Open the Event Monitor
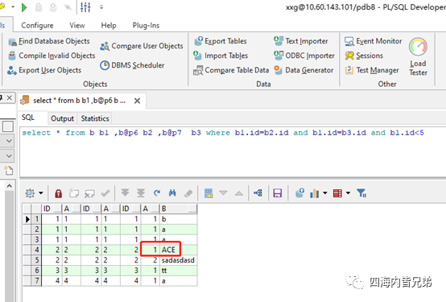Viewport: 446px width, 302px height. point(374,41)
